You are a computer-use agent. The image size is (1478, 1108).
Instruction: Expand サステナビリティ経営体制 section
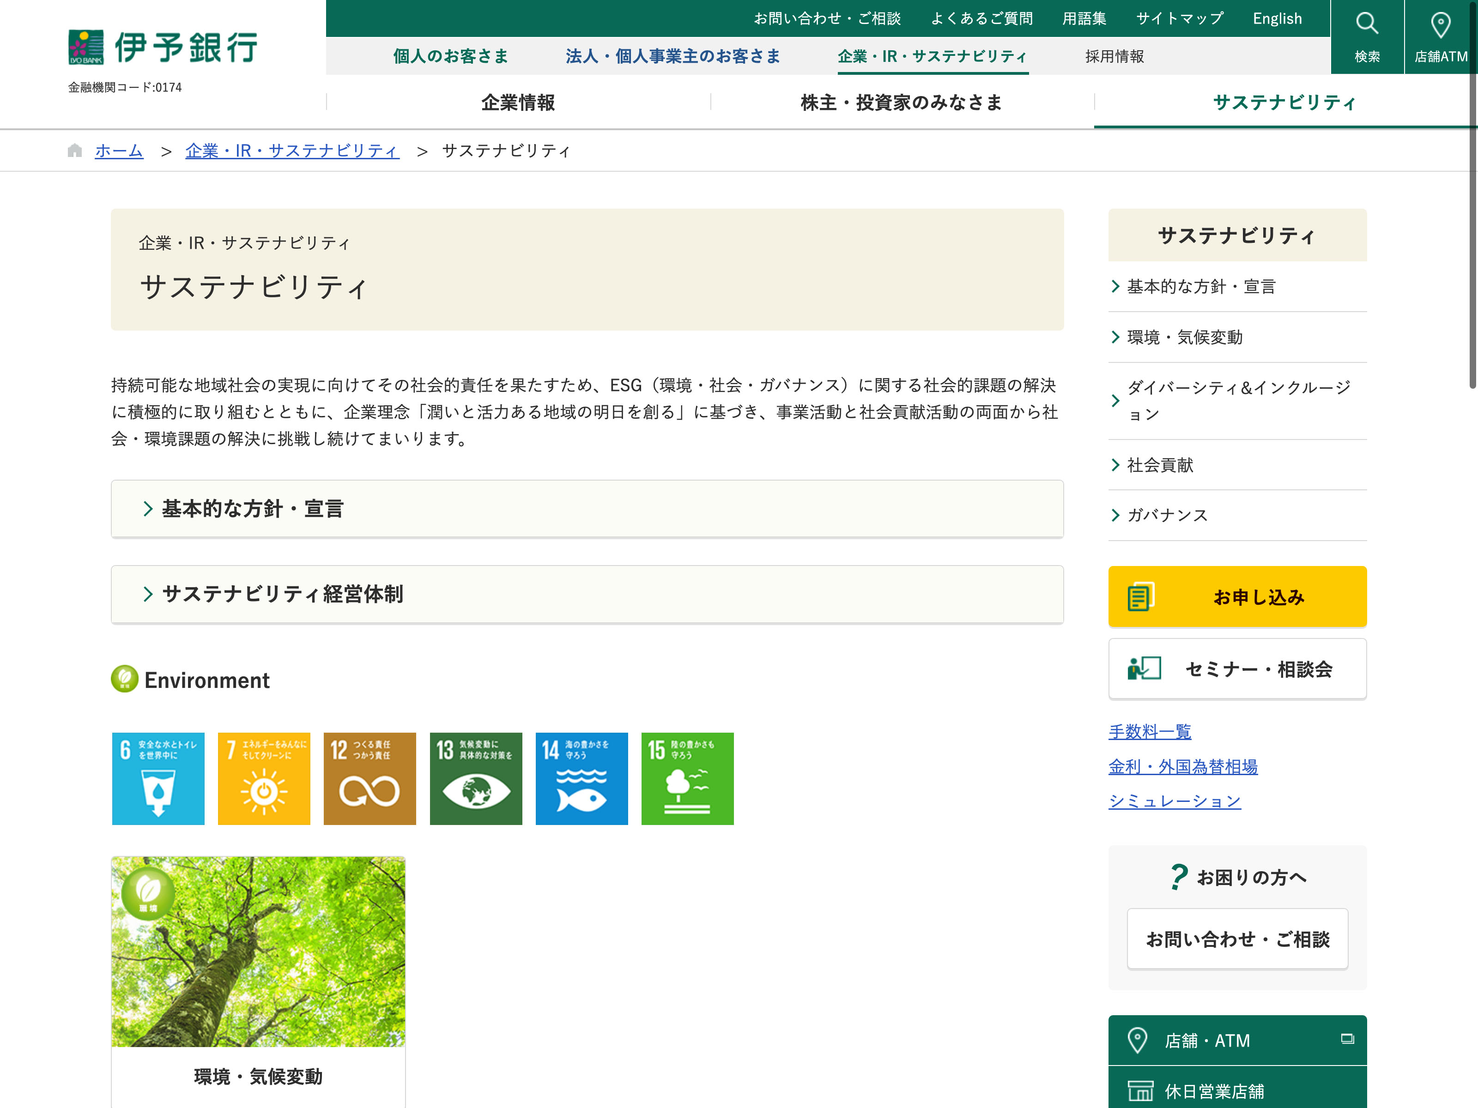point(587,595)
